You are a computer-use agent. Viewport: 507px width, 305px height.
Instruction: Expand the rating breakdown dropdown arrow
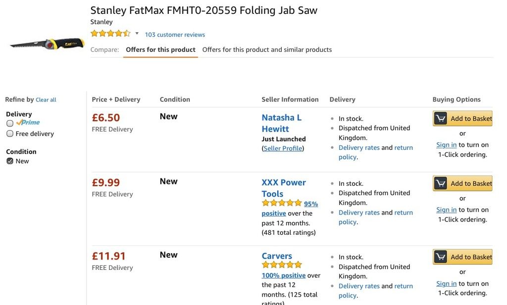coord(137,34)
